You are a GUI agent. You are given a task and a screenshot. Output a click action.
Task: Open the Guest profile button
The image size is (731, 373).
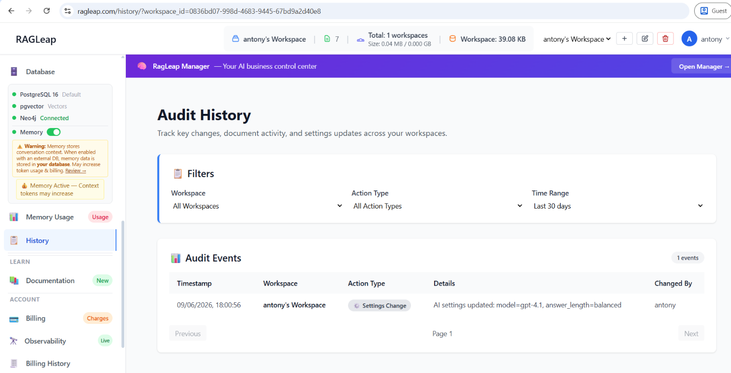pos(713,11)
